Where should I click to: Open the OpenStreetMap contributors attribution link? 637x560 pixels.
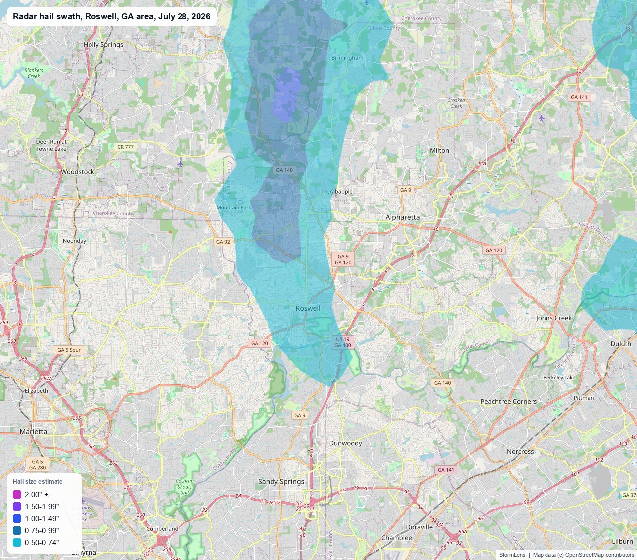[x=600, y=555]
